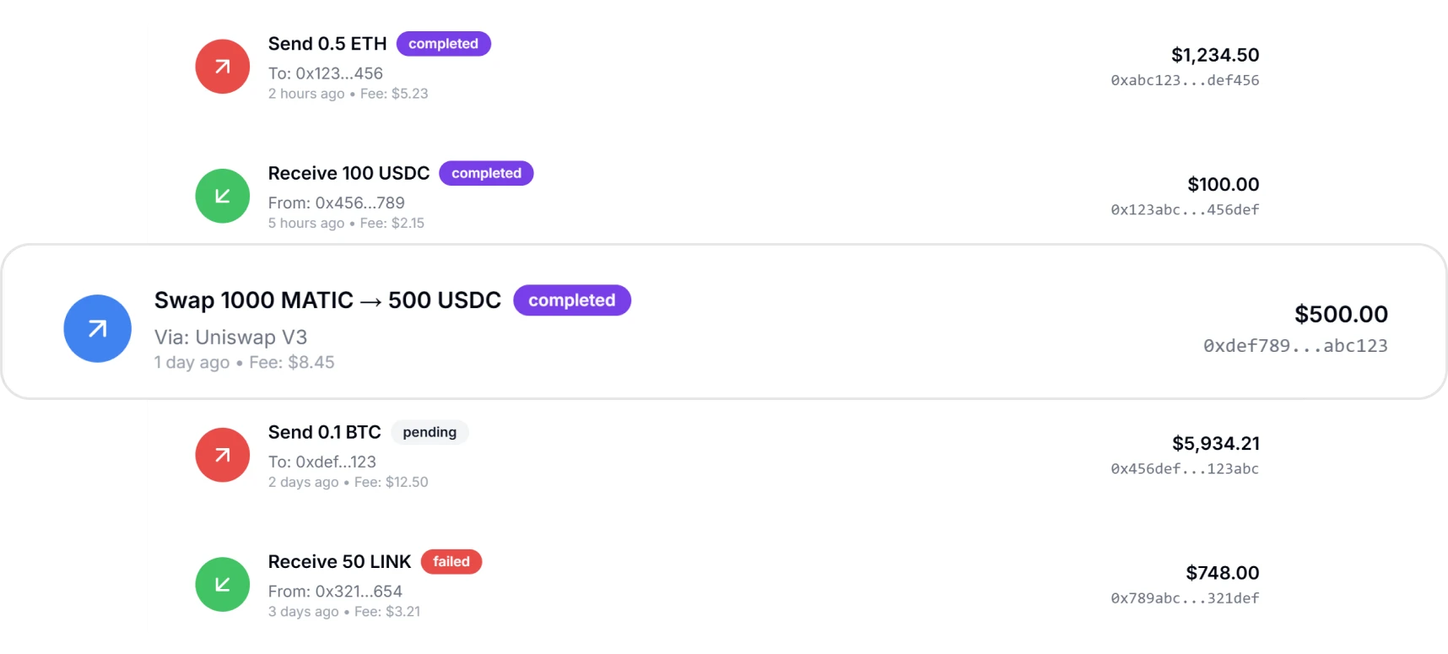Click the red send icon for 0.1 BTC

[x=222, y=454]
